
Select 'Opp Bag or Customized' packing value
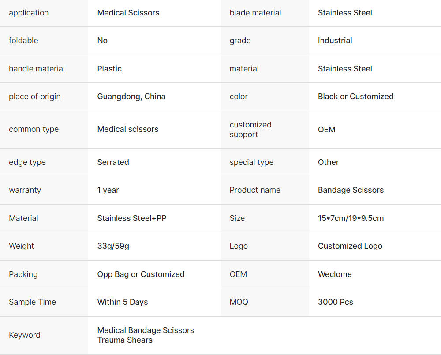(x=141, y=274)
